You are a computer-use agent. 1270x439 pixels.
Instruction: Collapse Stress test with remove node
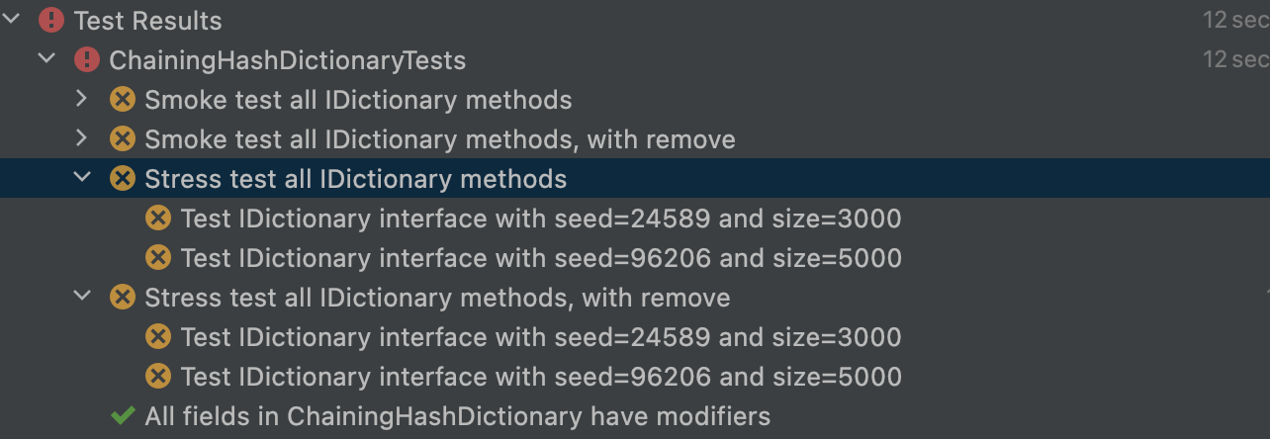(82, 298)
